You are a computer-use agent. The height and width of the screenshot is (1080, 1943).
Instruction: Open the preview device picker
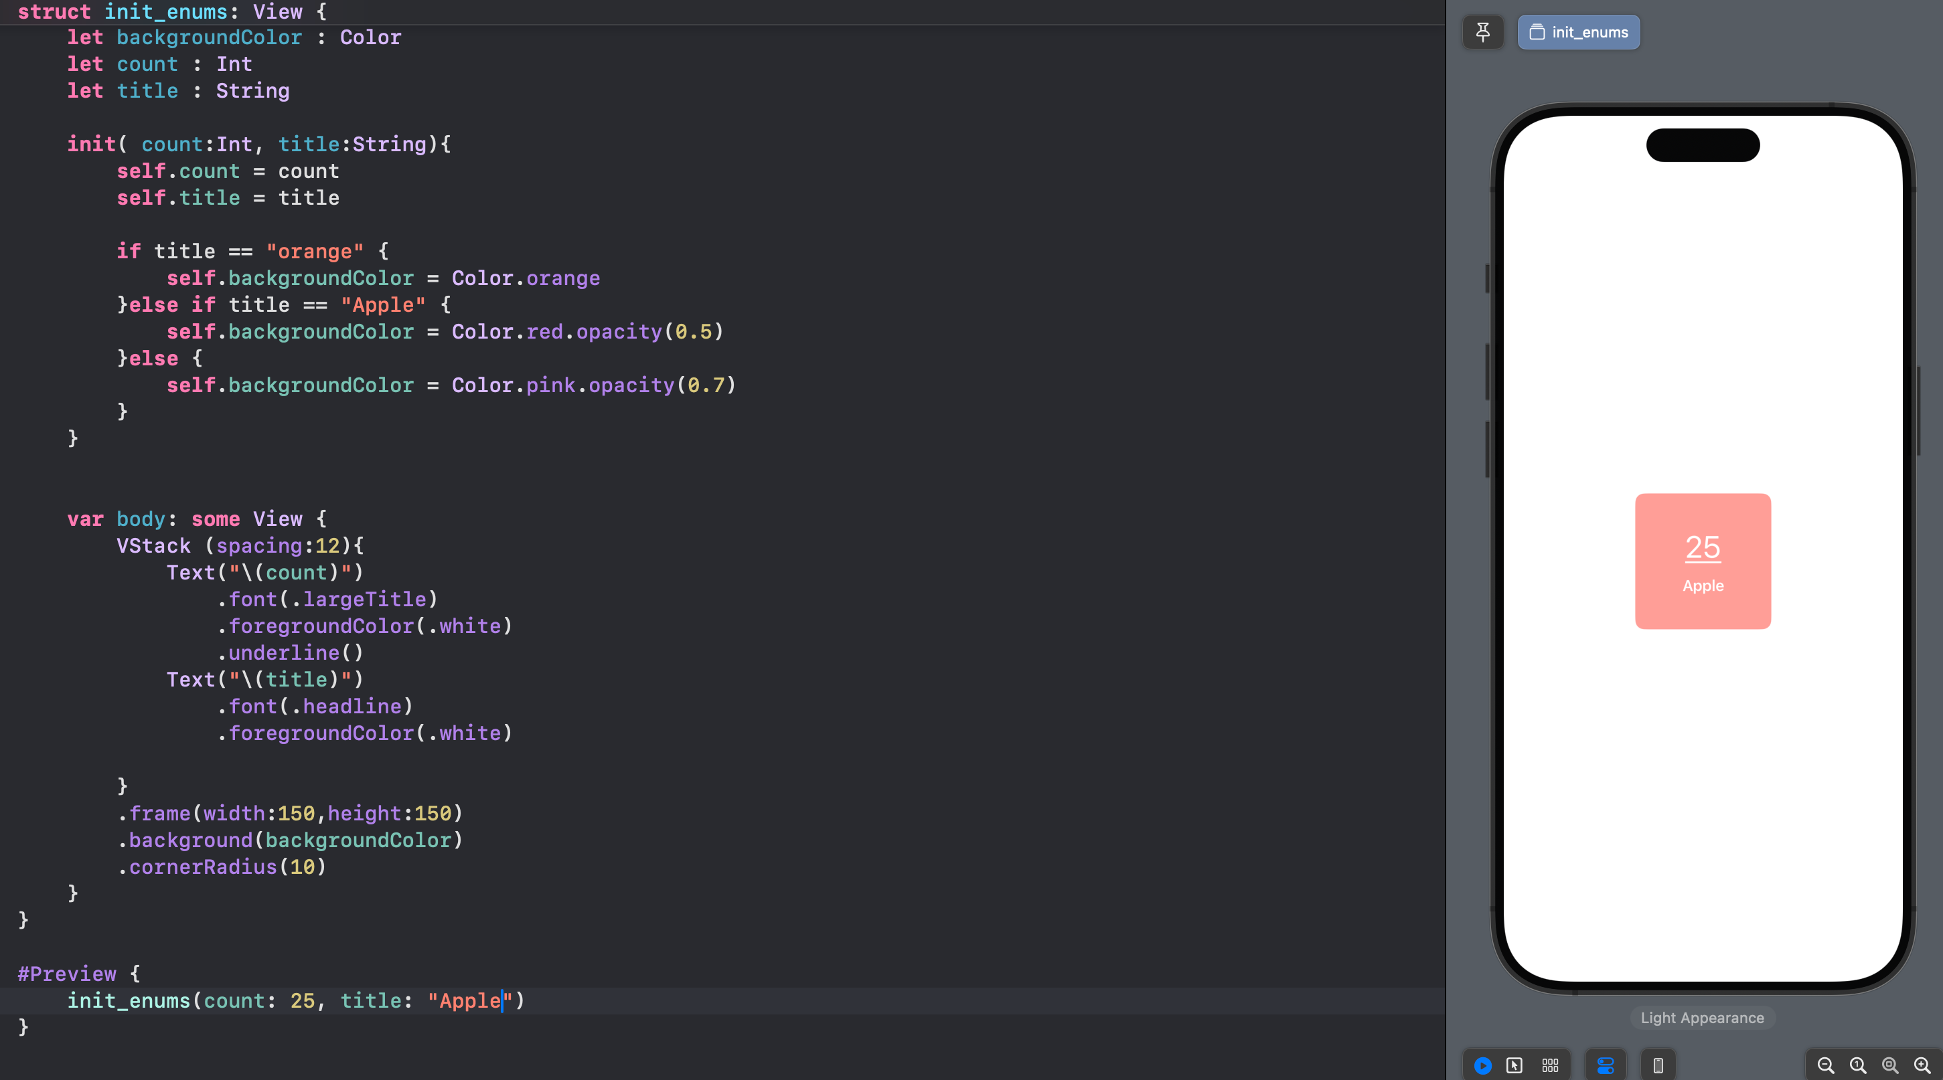1658,1065
